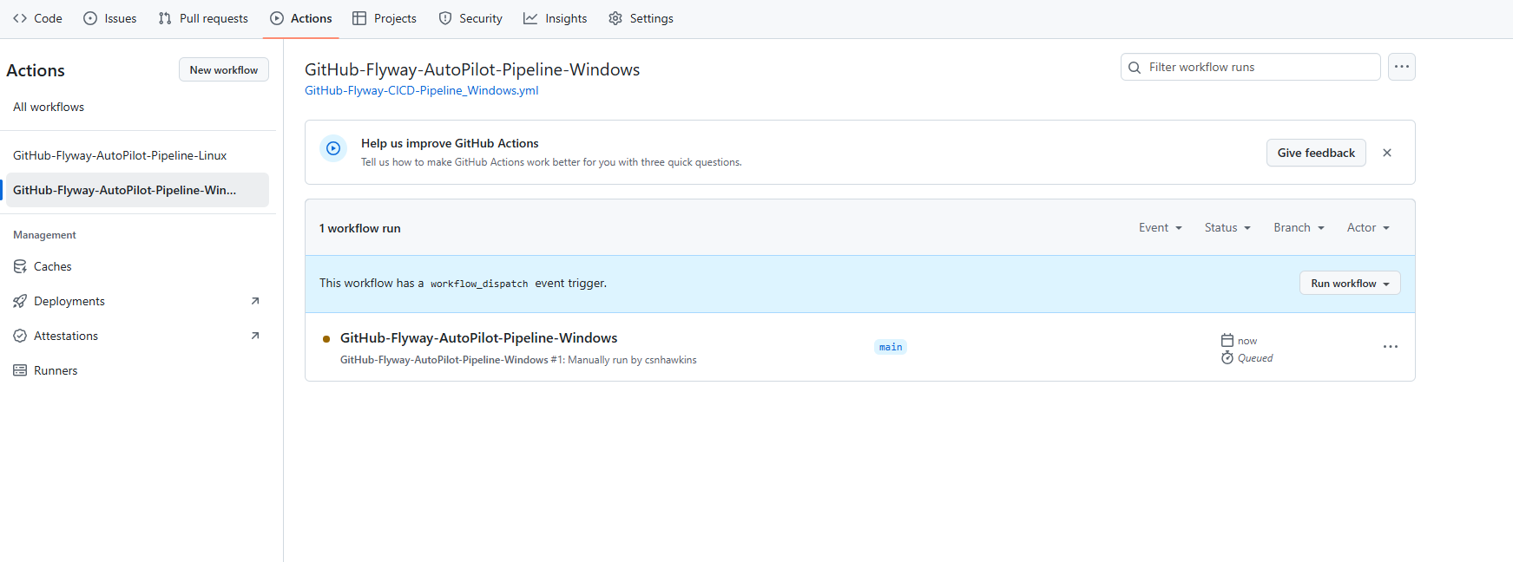Image resolution: width=1513 pixels, height=562 pixels.
Task: Open Caches from the Management sidebar
Action: tap(52, 266)
